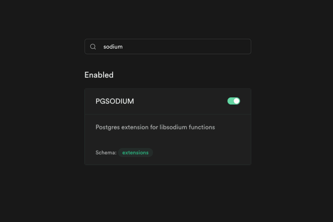
Task: Click the white knob on the PGSODIUM switch
Action: click(x=236, y=101)
